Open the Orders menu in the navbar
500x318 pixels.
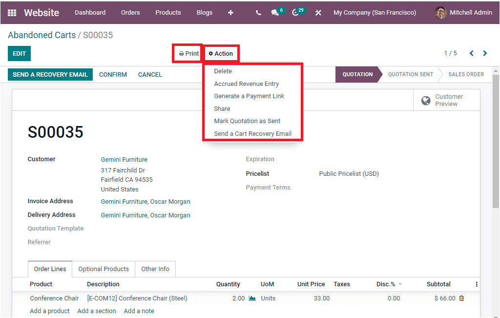pos(130,12)
